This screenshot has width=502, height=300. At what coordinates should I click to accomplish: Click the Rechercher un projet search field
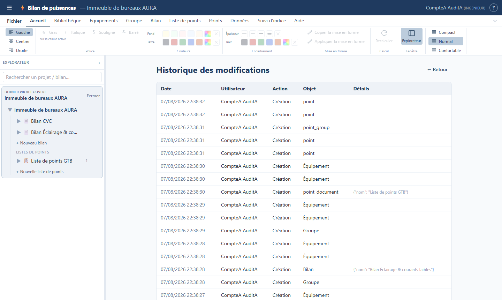click(52, 77)
